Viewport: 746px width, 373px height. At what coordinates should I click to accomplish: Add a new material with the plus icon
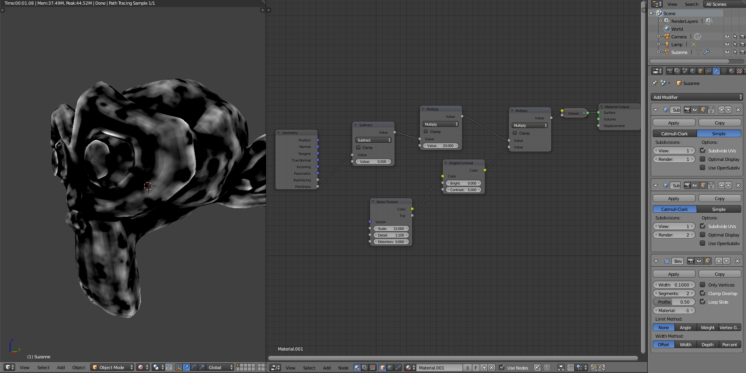point(484,368)
